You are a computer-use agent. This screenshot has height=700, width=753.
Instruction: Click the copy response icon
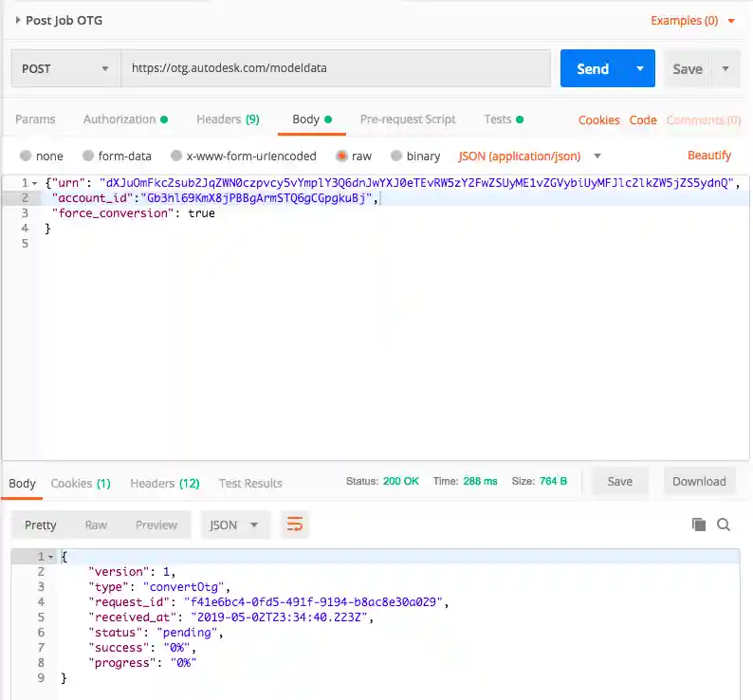pos(699,525)
